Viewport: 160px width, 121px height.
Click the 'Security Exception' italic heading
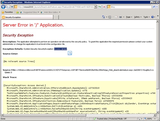(18, 35)
